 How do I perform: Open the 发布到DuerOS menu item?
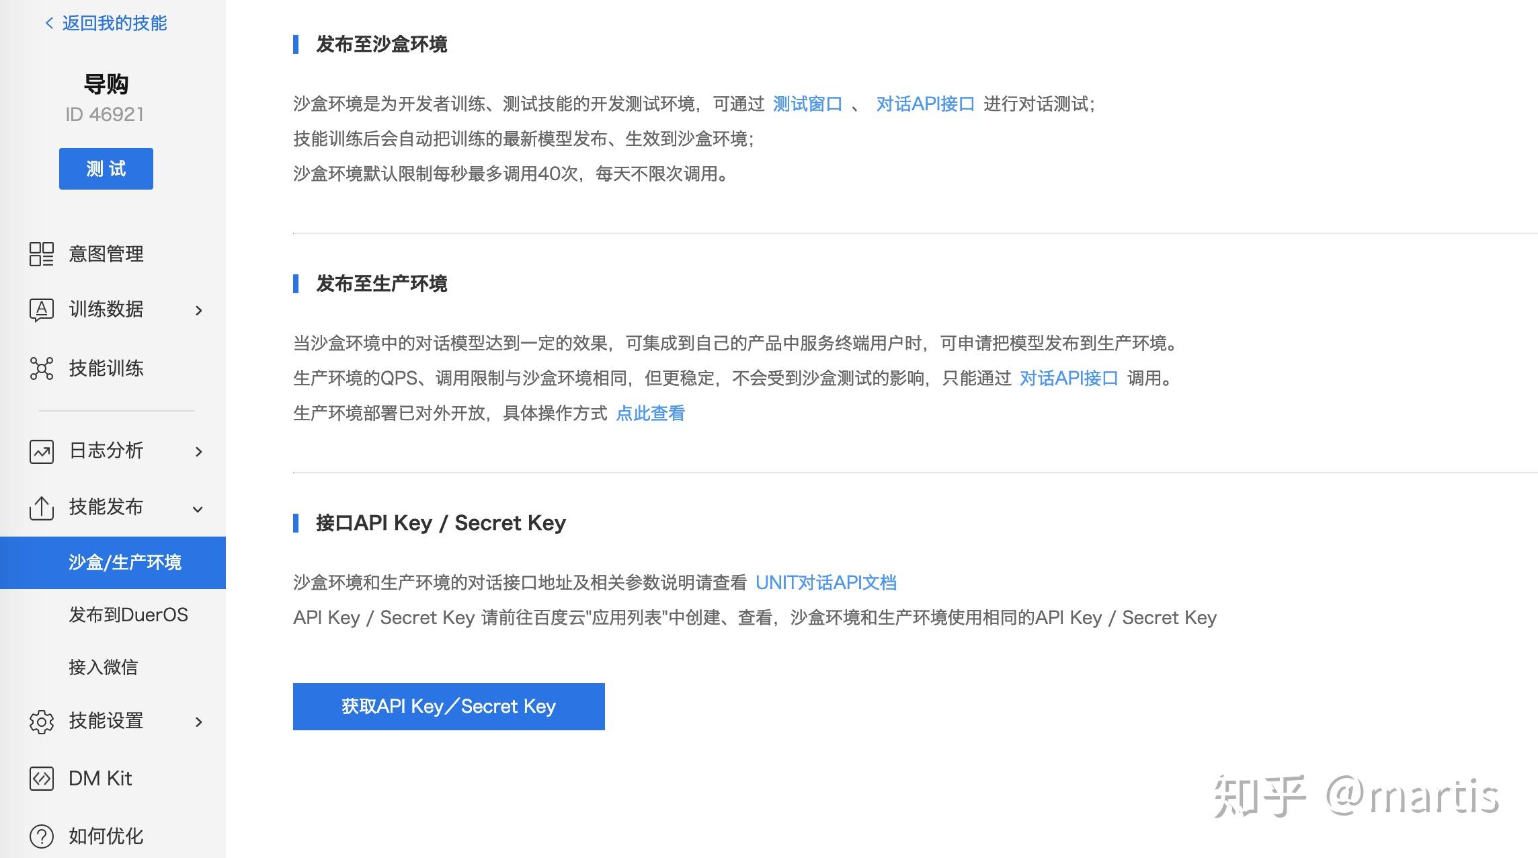128,615
